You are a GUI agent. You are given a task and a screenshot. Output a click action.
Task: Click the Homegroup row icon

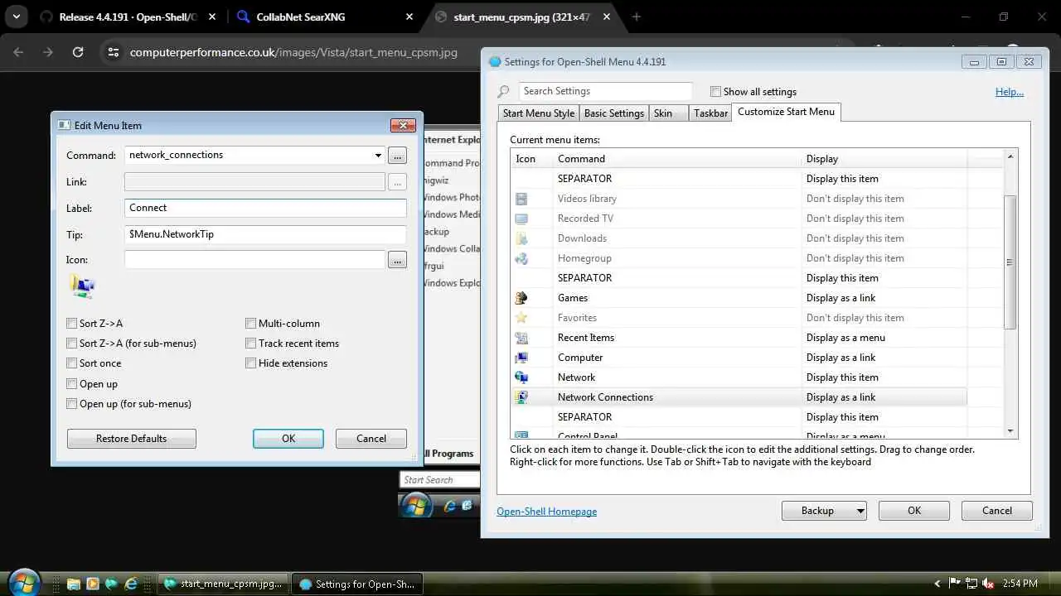(521, 258)
